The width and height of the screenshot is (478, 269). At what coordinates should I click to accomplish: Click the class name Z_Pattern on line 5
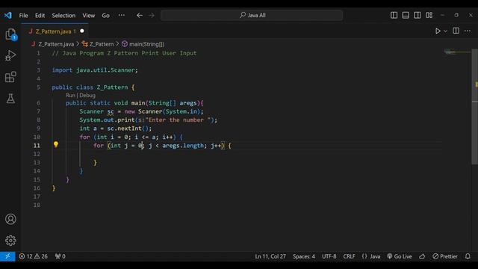click(x=113, y=87)
